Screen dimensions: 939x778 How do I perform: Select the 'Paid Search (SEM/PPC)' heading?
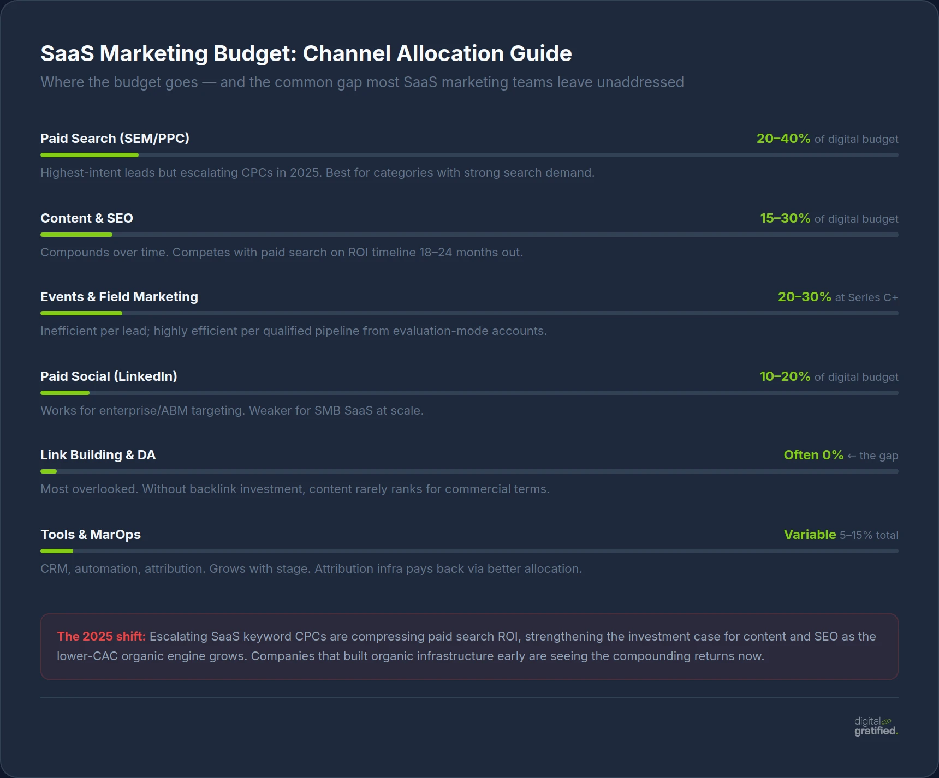click(x=115, y=139)
